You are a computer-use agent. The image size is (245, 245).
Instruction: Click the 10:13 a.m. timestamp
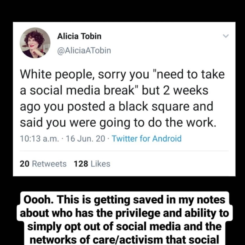[34, 138]
